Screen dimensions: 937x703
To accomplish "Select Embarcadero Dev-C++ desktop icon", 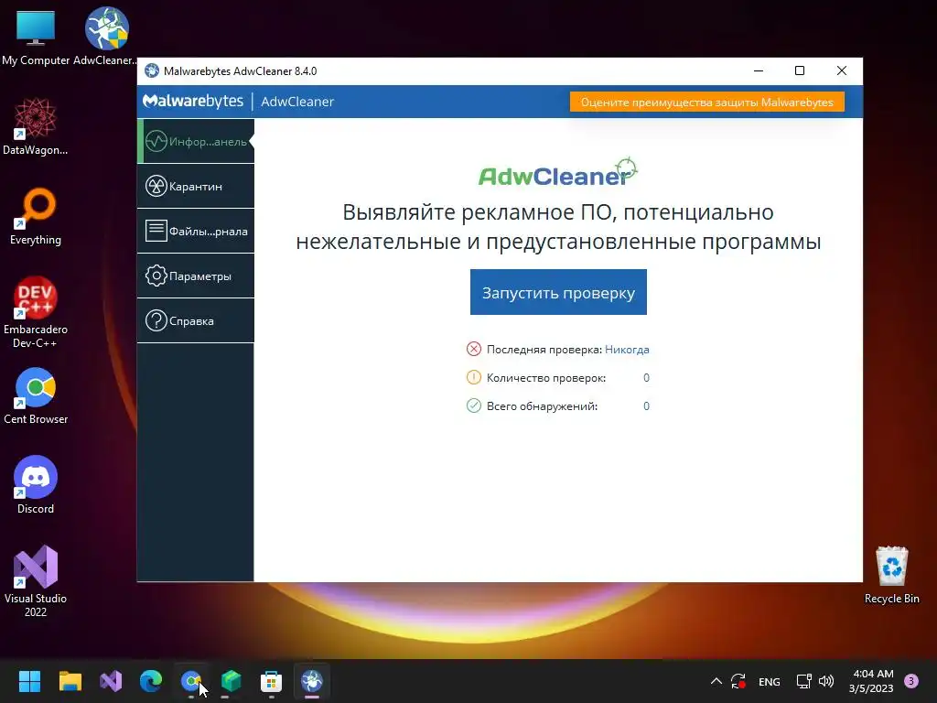I will point(36,313).
